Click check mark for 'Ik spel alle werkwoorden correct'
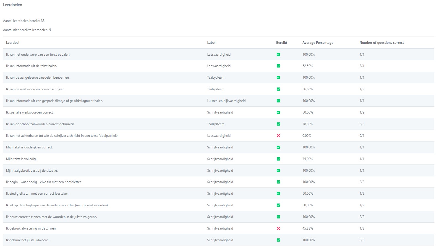Viewport: 436px width, 247px height. [x=278, y=112]
